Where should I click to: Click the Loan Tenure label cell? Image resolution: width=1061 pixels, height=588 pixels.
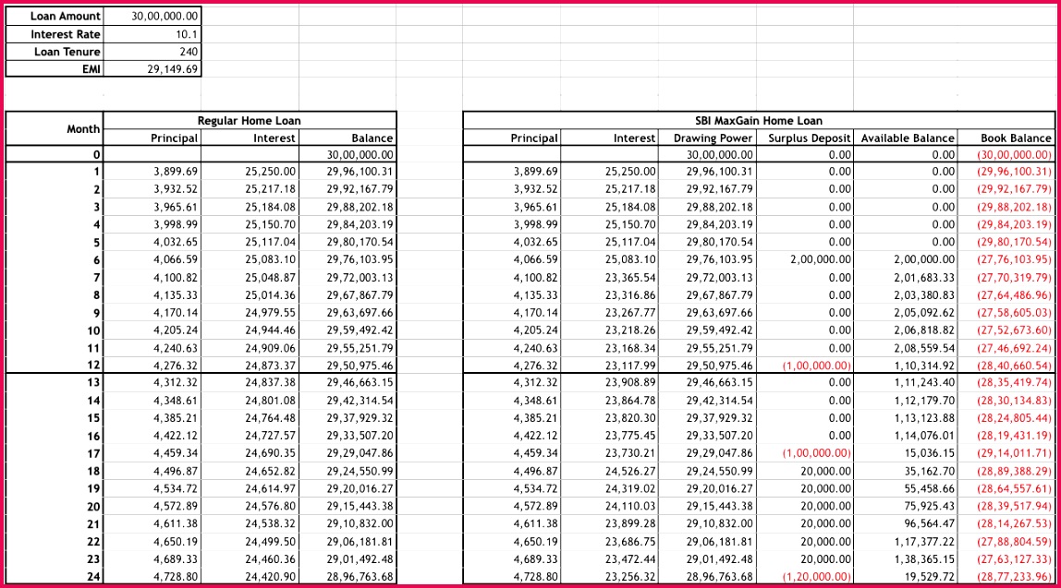pos(55,52)
